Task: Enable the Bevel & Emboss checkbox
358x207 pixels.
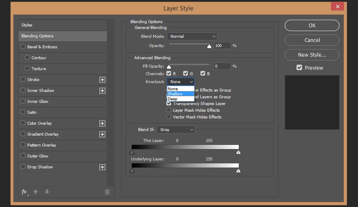Action: pyautogui.click(x=23, y=47)
